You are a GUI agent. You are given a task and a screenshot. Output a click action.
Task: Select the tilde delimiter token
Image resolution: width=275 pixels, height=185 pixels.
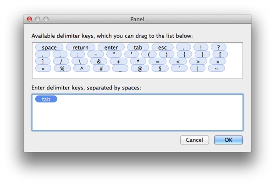pyautogui.click(x=216, y=68)
